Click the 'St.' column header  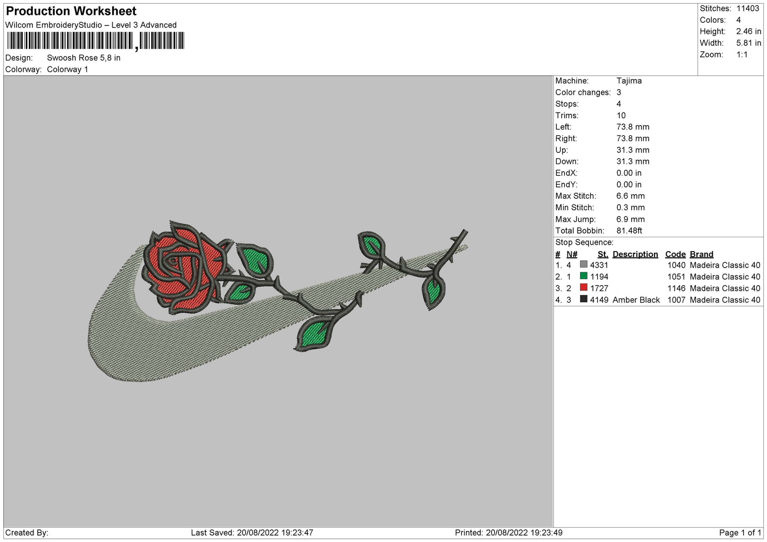[x=603, y=254]
